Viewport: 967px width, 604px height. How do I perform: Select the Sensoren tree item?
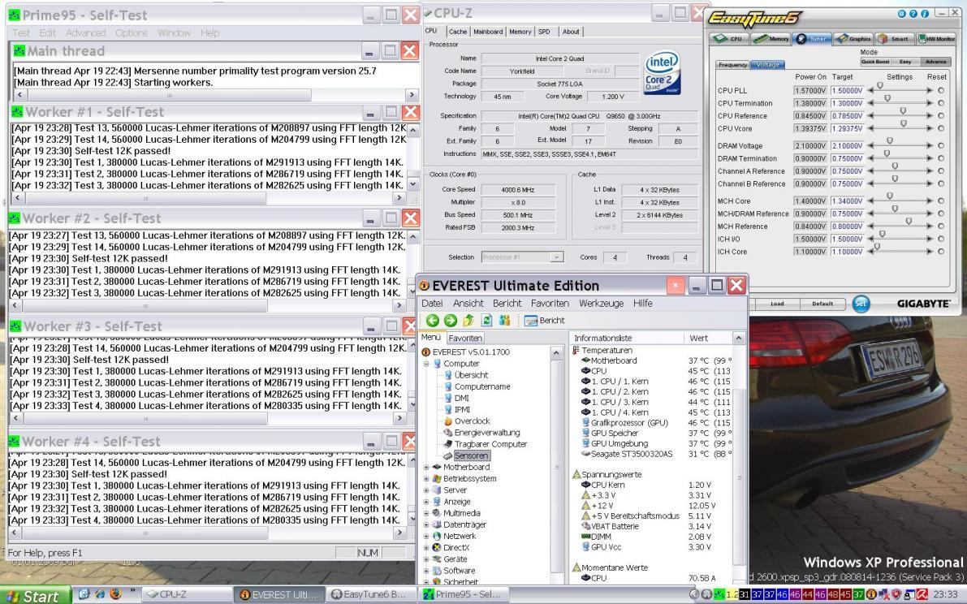pyautogui.click(x=471, y=455)
